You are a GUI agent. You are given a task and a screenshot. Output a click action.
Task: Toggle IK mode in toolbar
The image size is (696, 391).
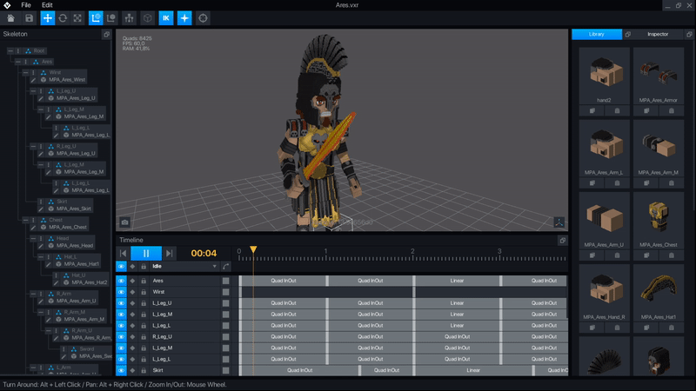coord(166,18)
